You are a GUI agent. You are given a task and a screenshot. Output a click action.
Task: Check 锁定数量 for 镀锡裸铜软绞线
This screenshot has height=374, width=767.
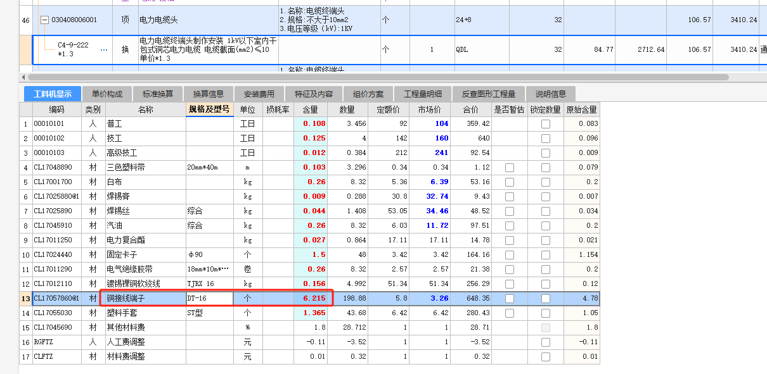(546, 284)
